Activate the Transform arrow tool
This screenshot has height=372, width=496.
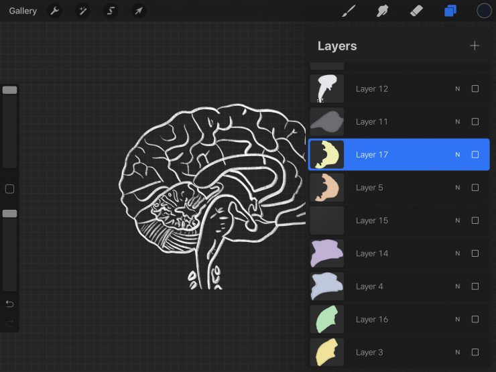point(138,11)
